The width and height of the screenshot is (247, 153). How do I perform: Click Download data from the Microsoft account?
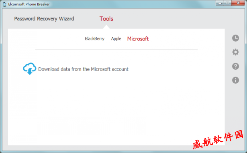pos(83,69)
